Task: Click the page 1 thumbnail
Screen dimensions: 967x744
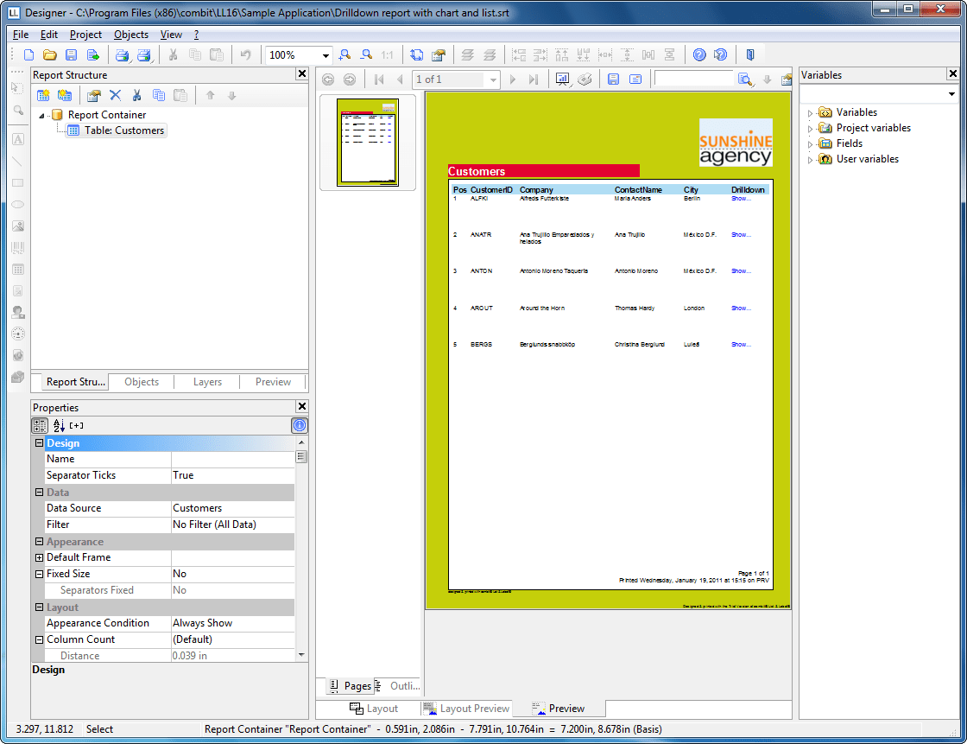Action: tap(367, 143)
